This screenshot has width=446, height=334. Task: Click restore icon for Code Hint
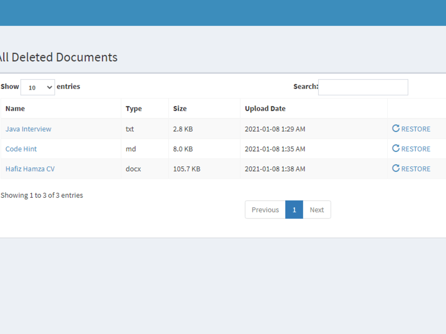(396, 148)
